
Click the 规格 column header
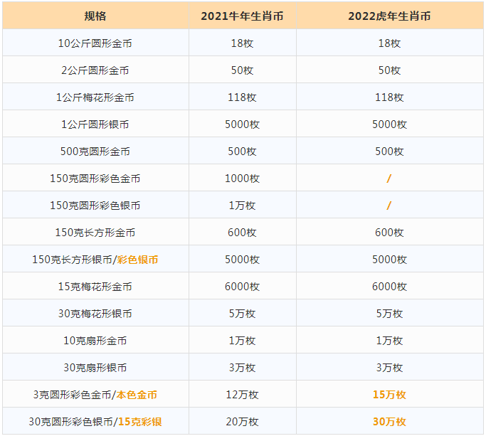95,16
